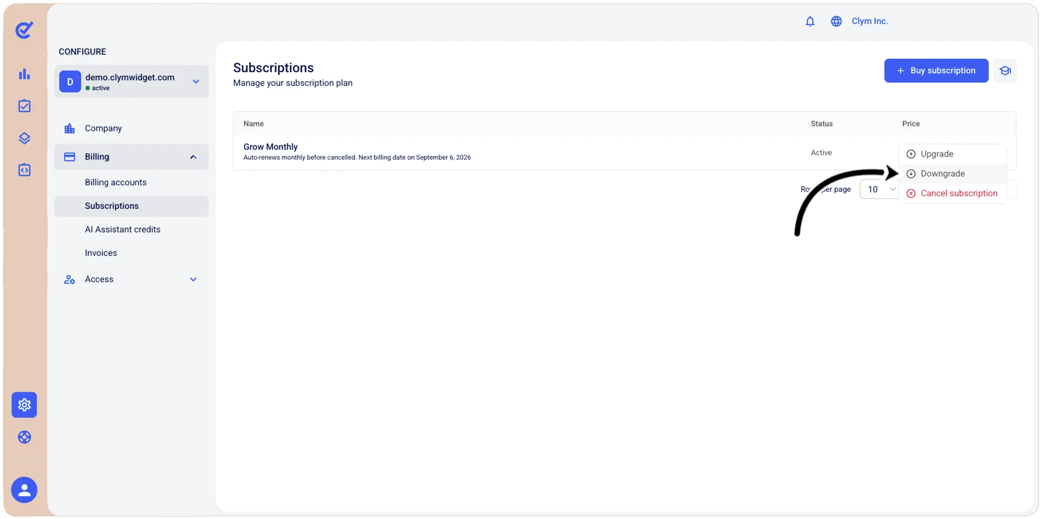Screen dimensions: 1042x519
Task: Click the Active status cell
Action: [821, 153]
